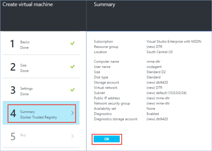Click the chevron arrow on Buy step

73,136
